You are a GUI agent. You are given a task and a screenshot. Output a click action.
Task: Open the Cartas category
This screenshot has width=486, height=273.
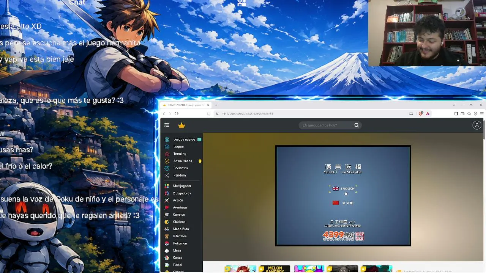pyautogui.click(x=177, y=258)
